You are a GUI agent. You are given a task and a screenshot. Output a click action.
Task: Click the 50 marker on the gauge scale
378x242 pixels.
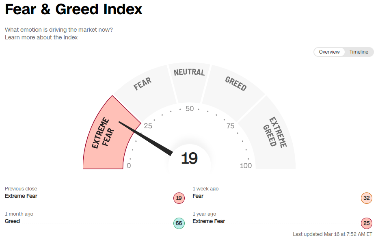pyautogui.click(x=189, y=108)
